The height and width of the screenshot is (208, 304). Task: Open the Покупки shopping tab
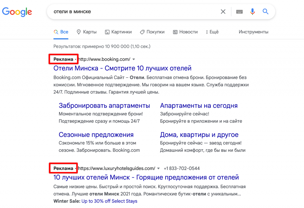[x=152, y=32]
